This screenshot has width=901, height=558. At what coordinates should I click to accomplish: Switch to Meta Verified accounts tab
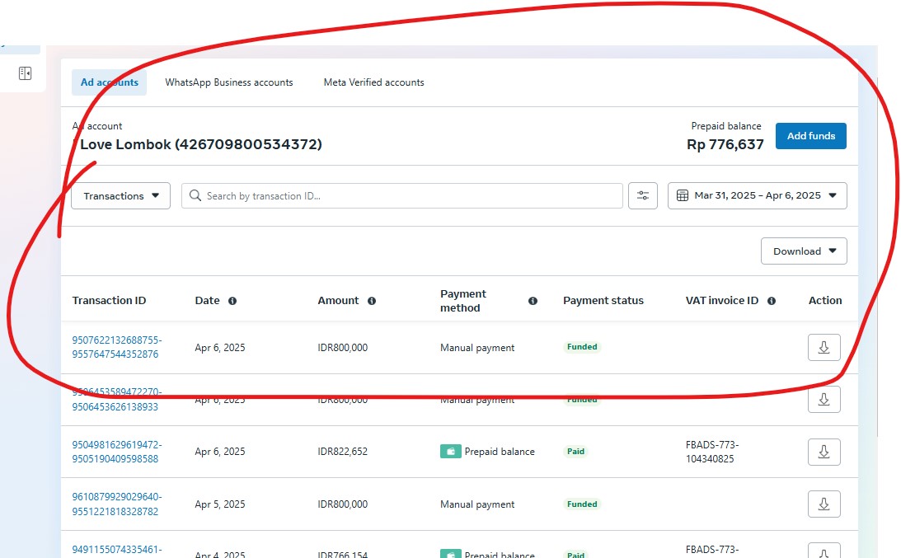coord(373,82)
